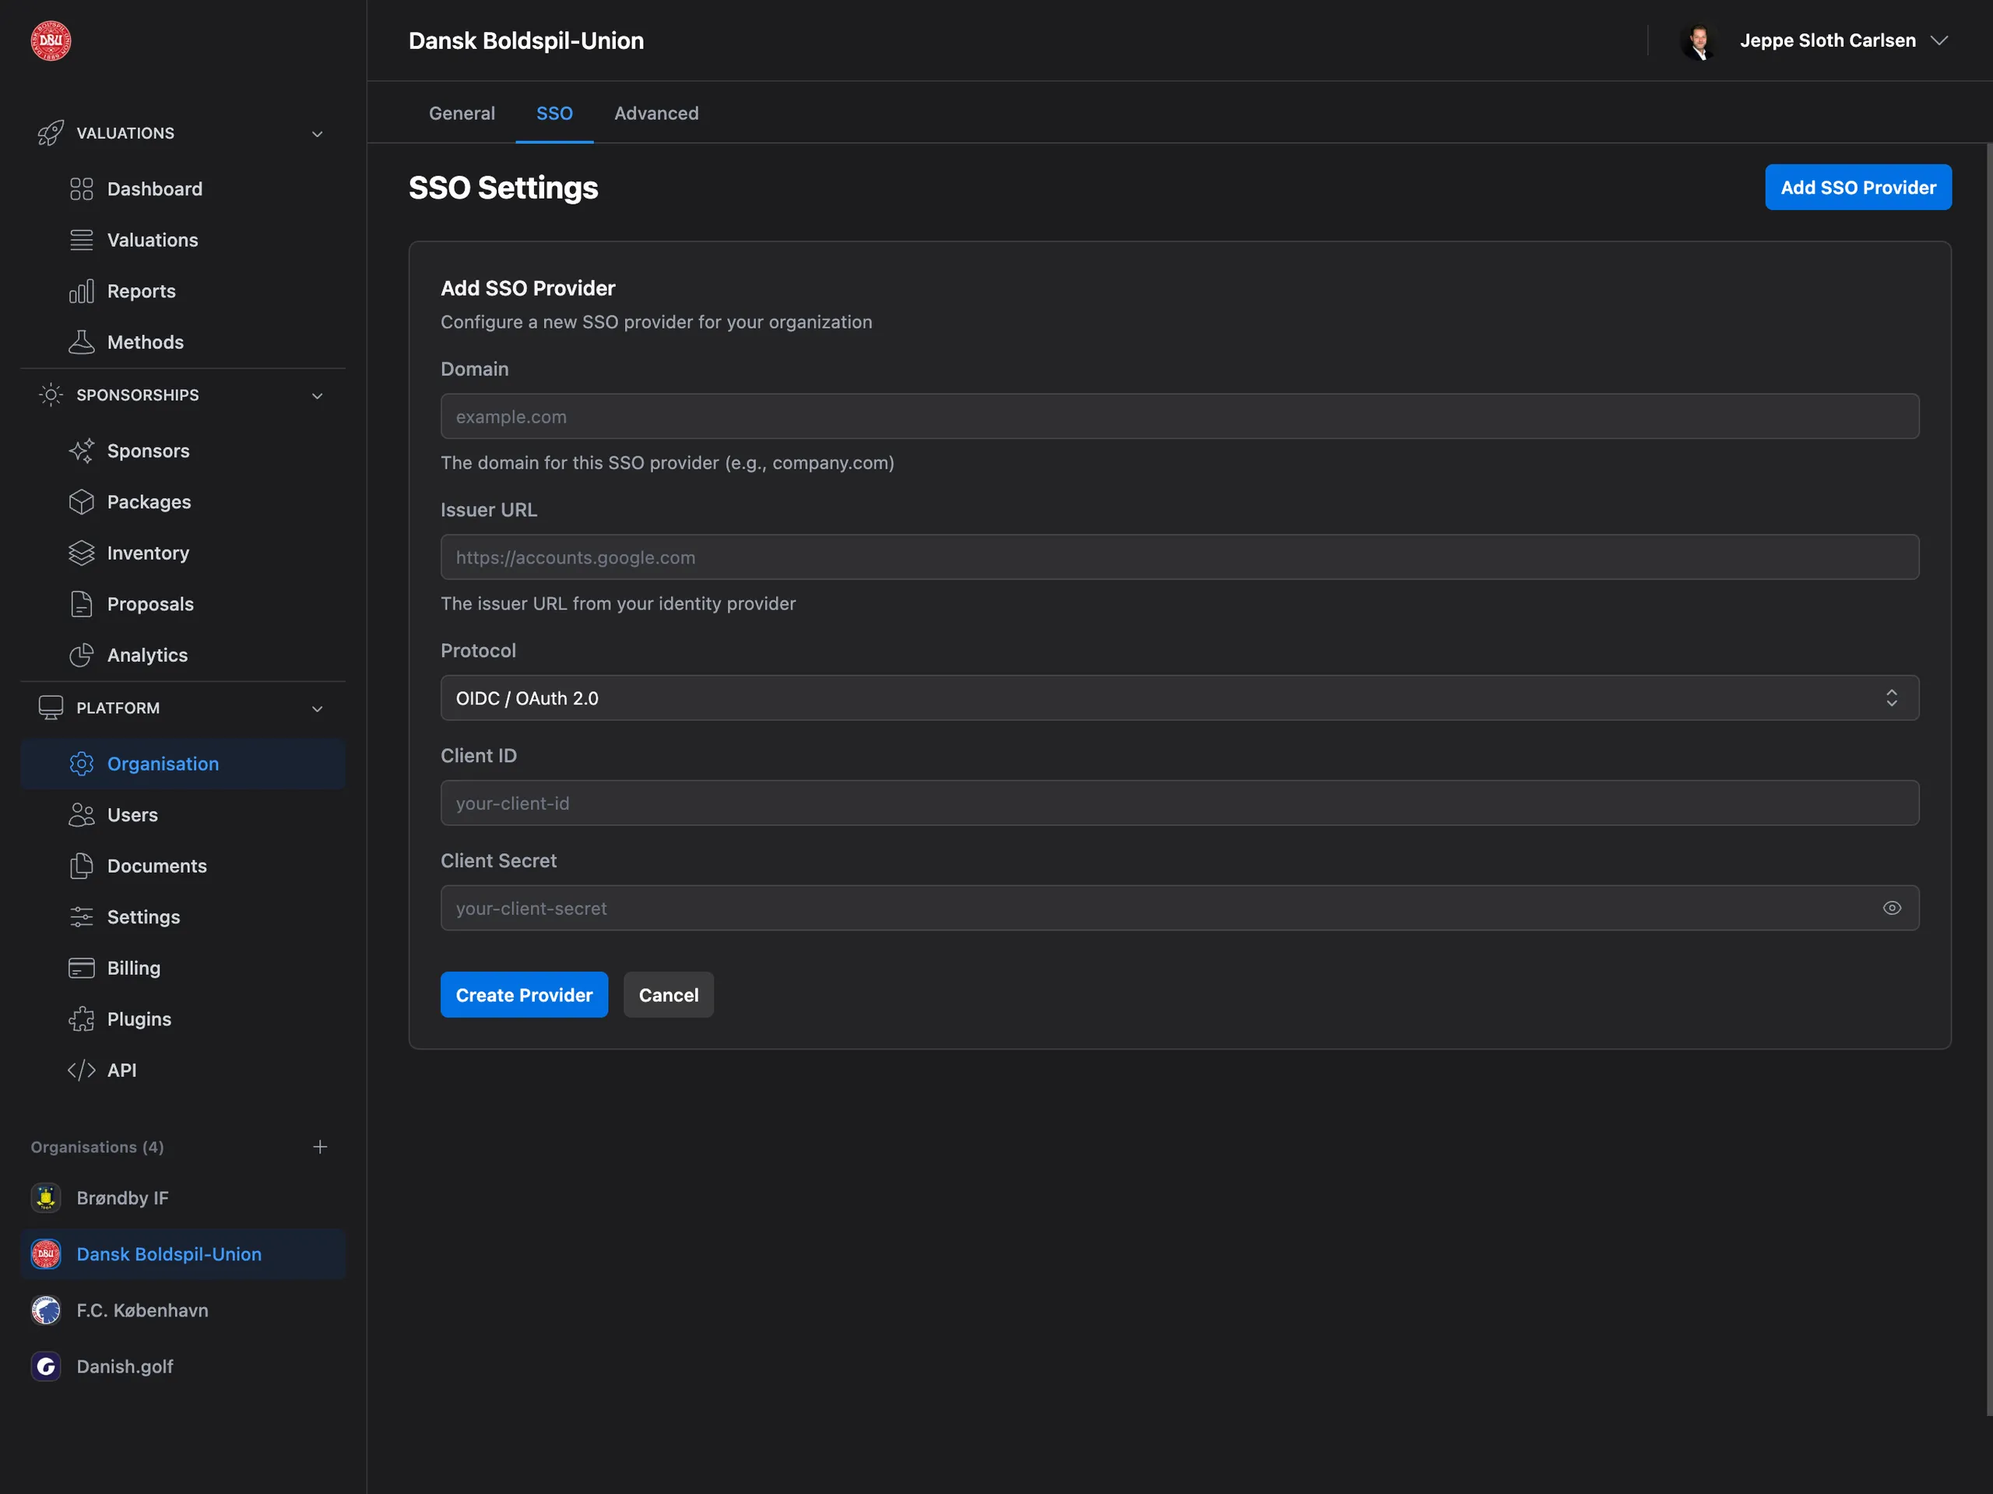Switch to F.C. København organisation
This screenshot has width=1993, height=1494.
[x=183, y=1310]
